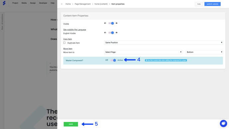This screenshot has height=129, width=229.
Task: Click the Move Item heading
Action: coord(68,49)
